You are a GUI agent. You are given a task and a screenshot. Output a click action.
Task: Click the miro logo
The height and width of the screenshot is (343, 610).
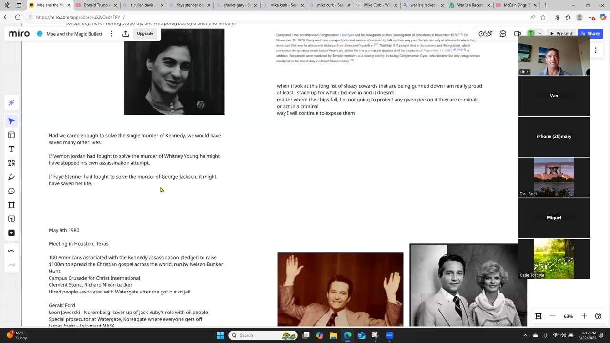click(19, 34)
